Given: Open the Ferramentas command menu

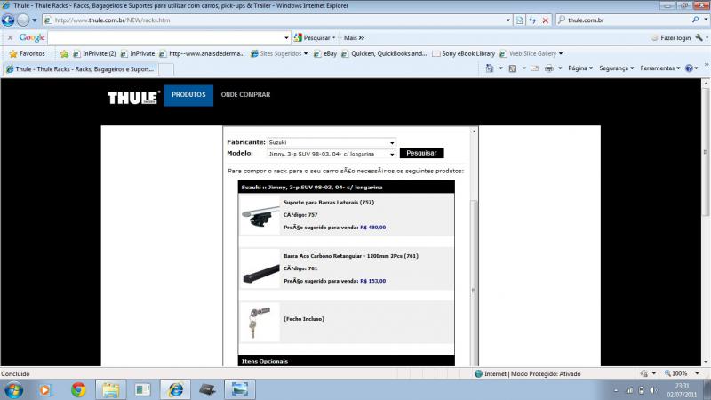Looking at the screenshot, I should (x=660, y=68).
